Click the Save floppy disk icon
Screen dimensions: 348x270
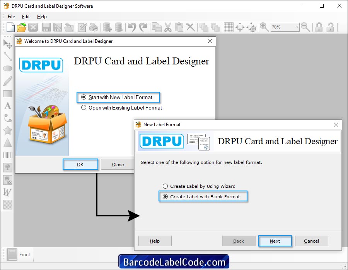click(46, 27)
